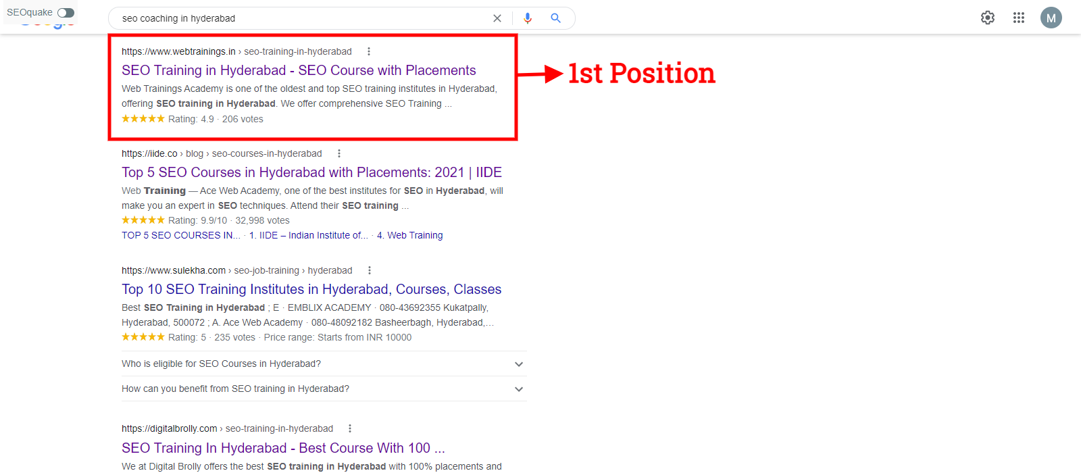Clear the search query with the X icon

[x=497, y=18]
